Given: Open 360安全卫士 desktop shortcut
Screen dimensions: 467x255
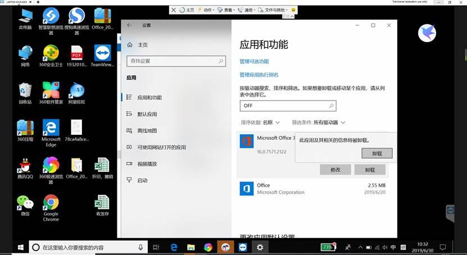Looking at the screenshot, I should pyautogui.click(x=51, y=56).
